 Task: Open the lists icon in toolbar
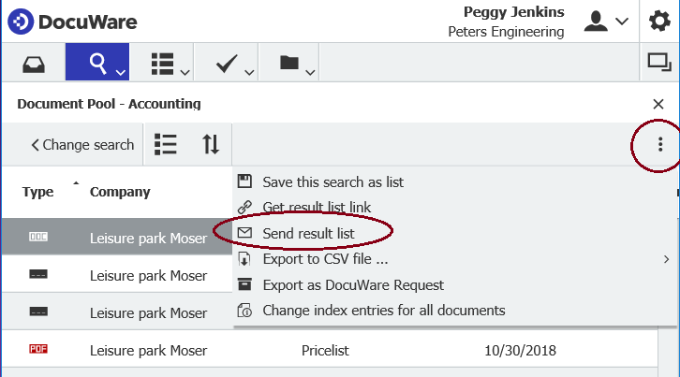pyautogui.click(x=164, y=63)
